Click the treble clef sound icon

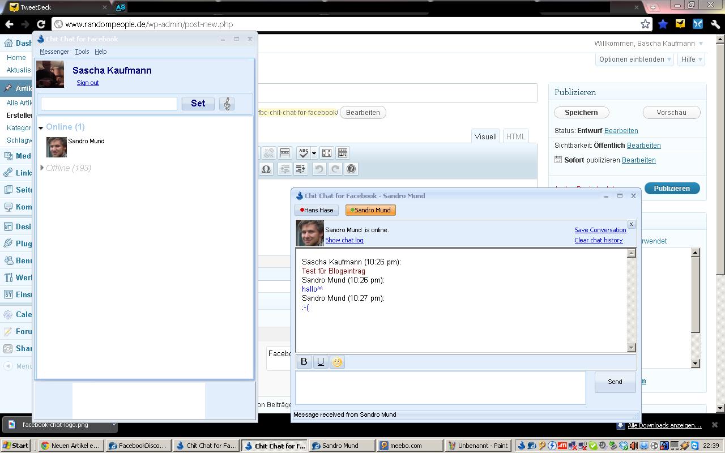point(227,104)
